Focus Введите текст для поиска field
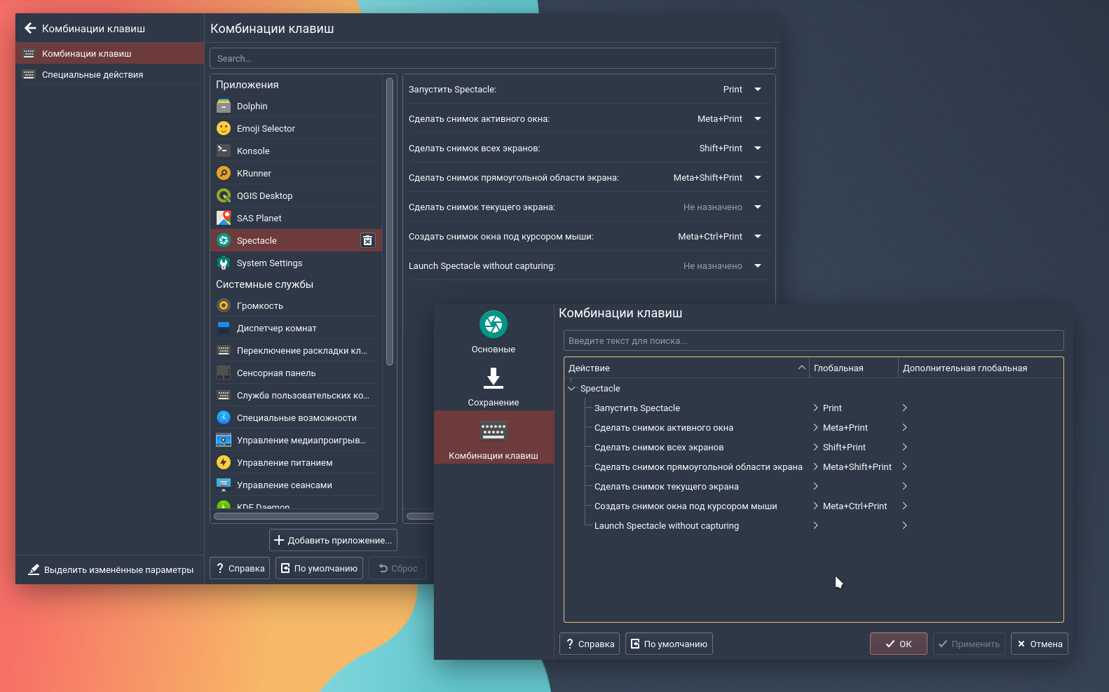This screenshot has height=692, width=1109. pos(813,340)
